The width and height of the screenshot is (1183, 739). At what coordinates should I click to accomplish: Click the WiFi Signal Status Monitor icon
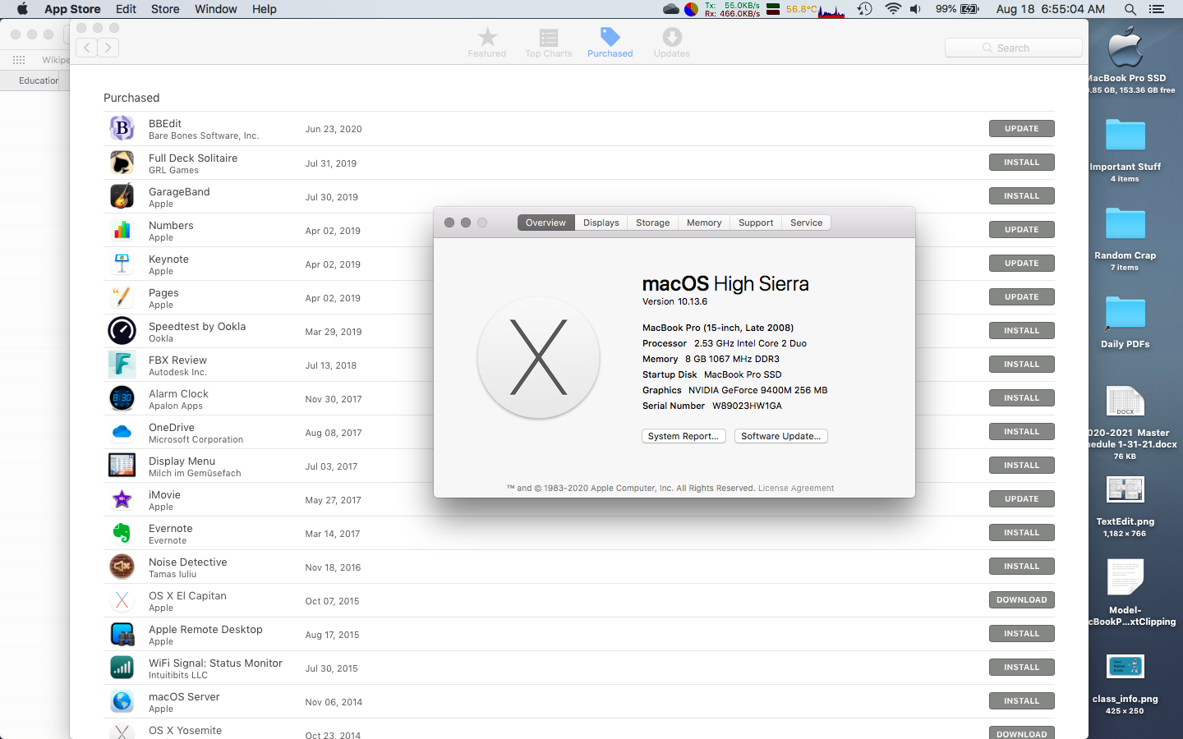click(x=122, y=668)
